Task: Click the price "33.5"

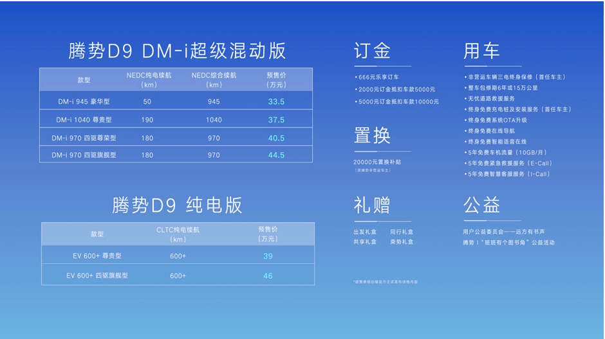Action: point(276,101)
